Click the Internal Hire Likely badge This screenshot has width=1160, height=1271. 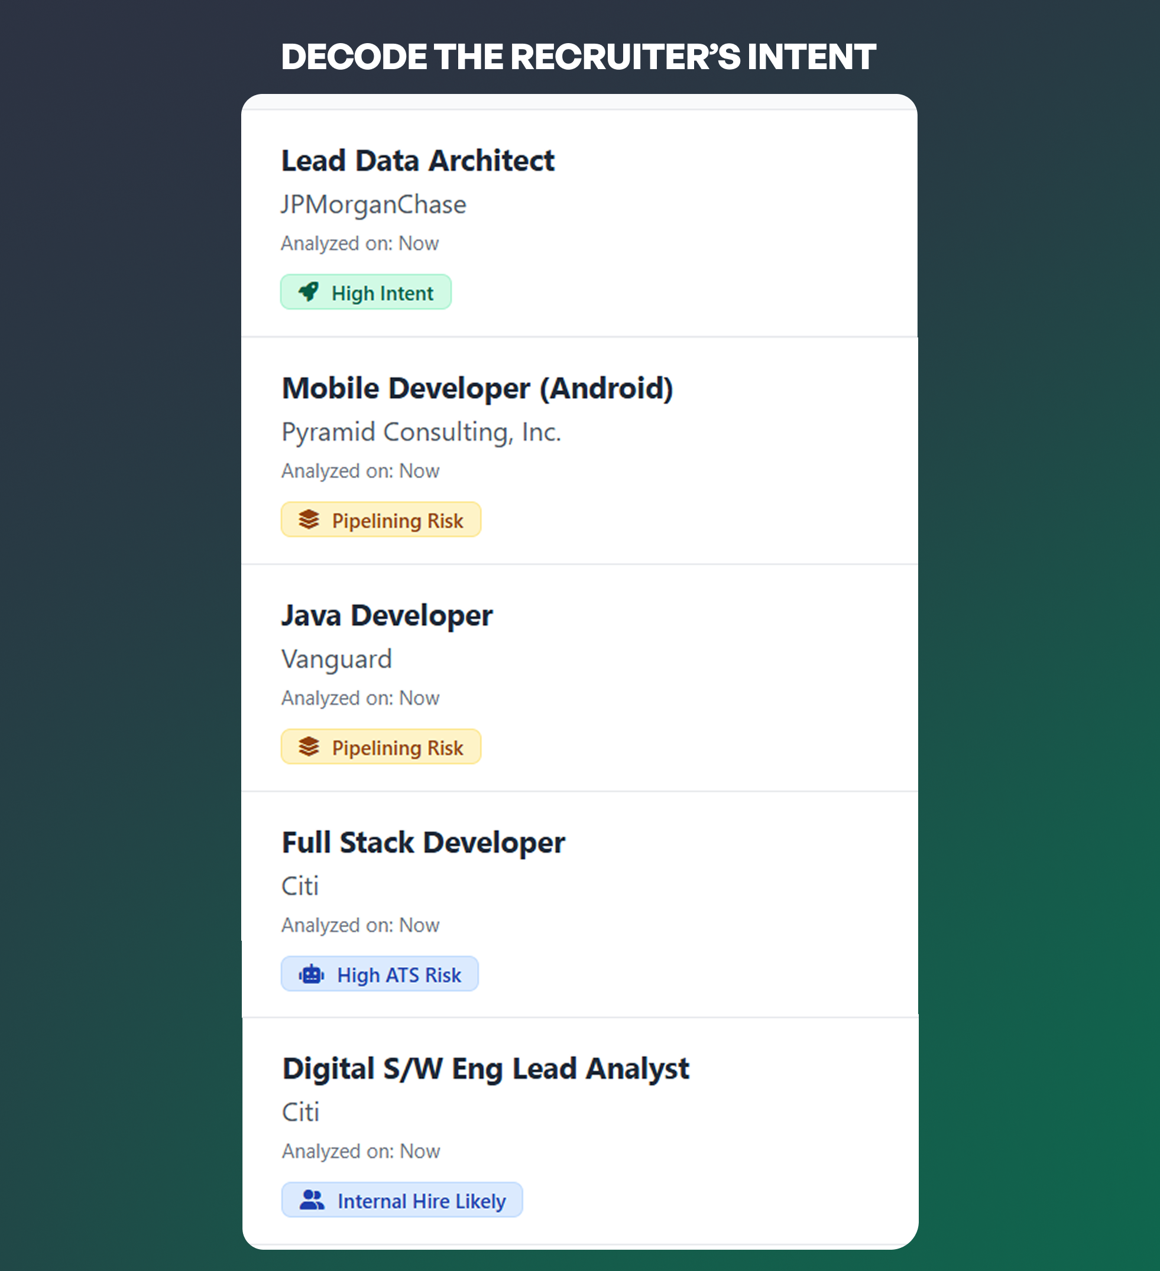point(402,1200)
